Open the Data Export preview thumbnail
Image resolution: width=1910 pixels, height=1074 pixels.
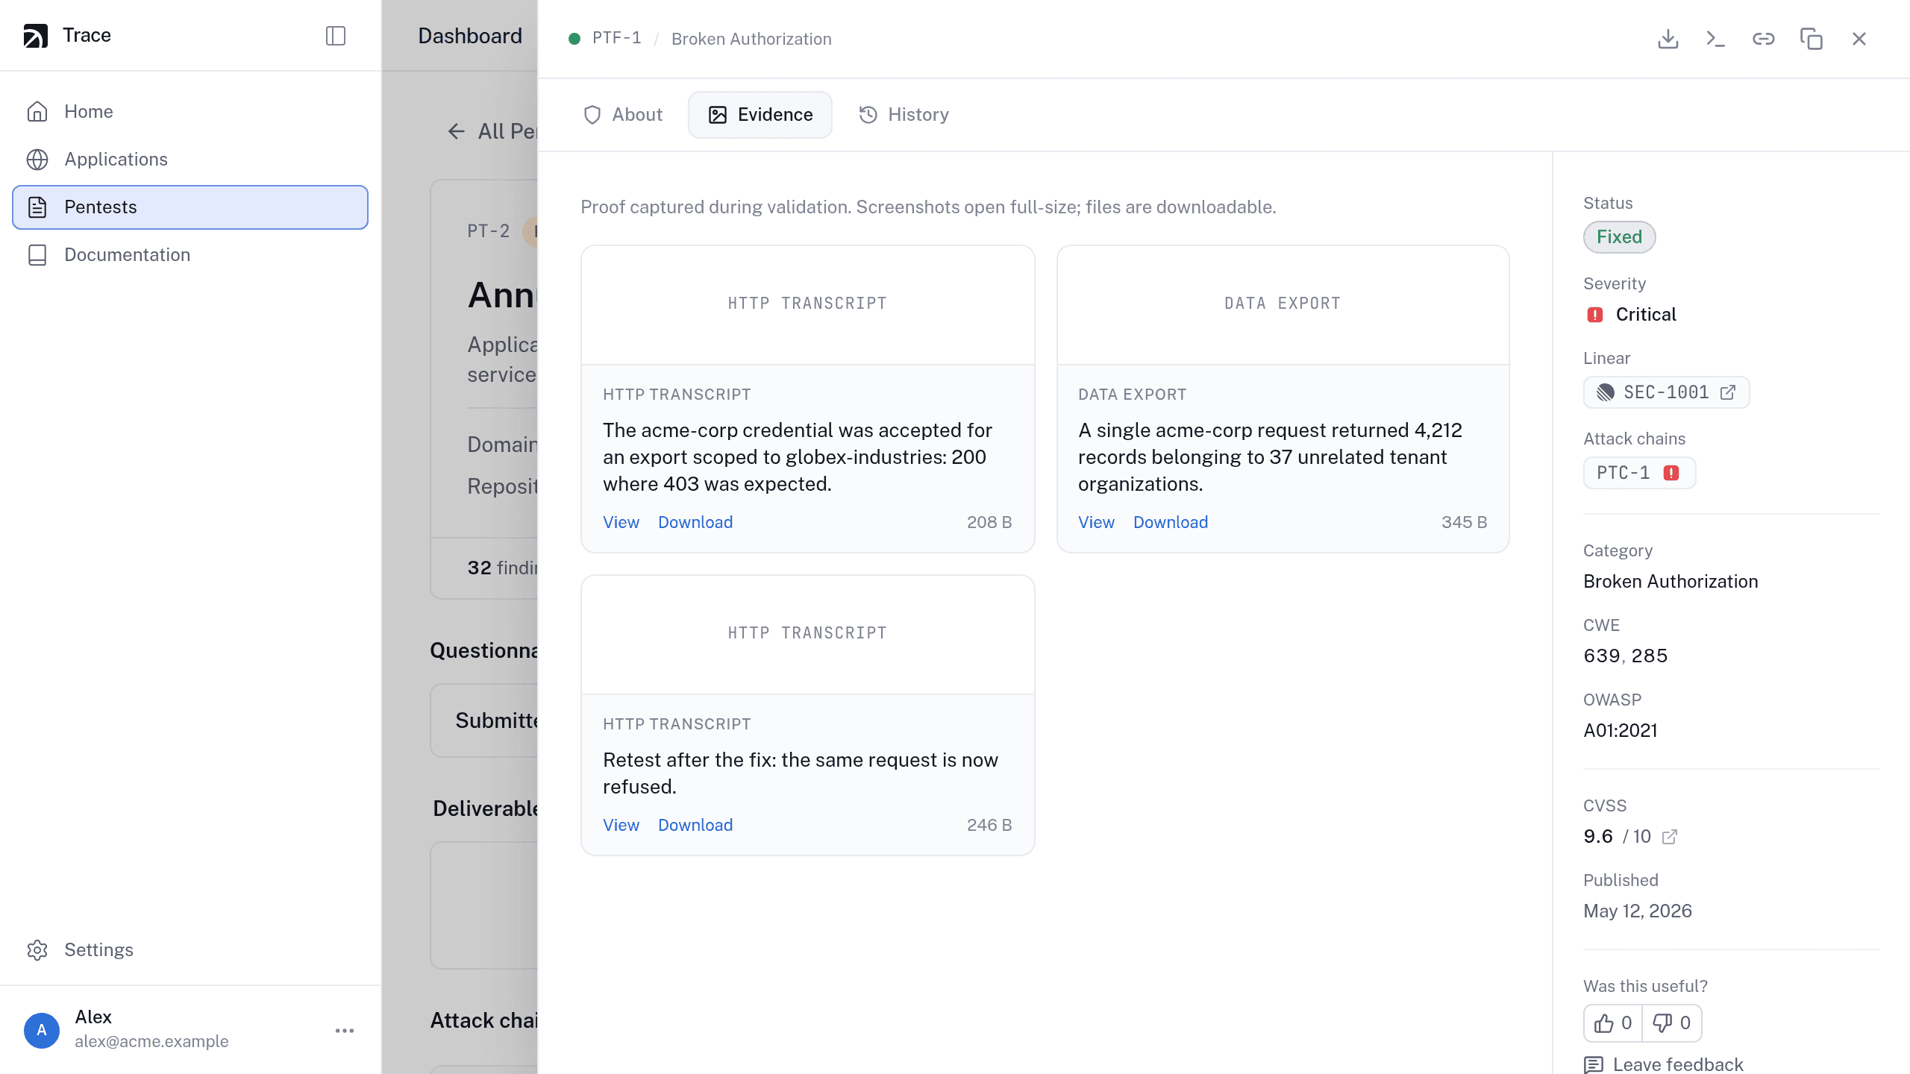click(x=1283, y=304)
